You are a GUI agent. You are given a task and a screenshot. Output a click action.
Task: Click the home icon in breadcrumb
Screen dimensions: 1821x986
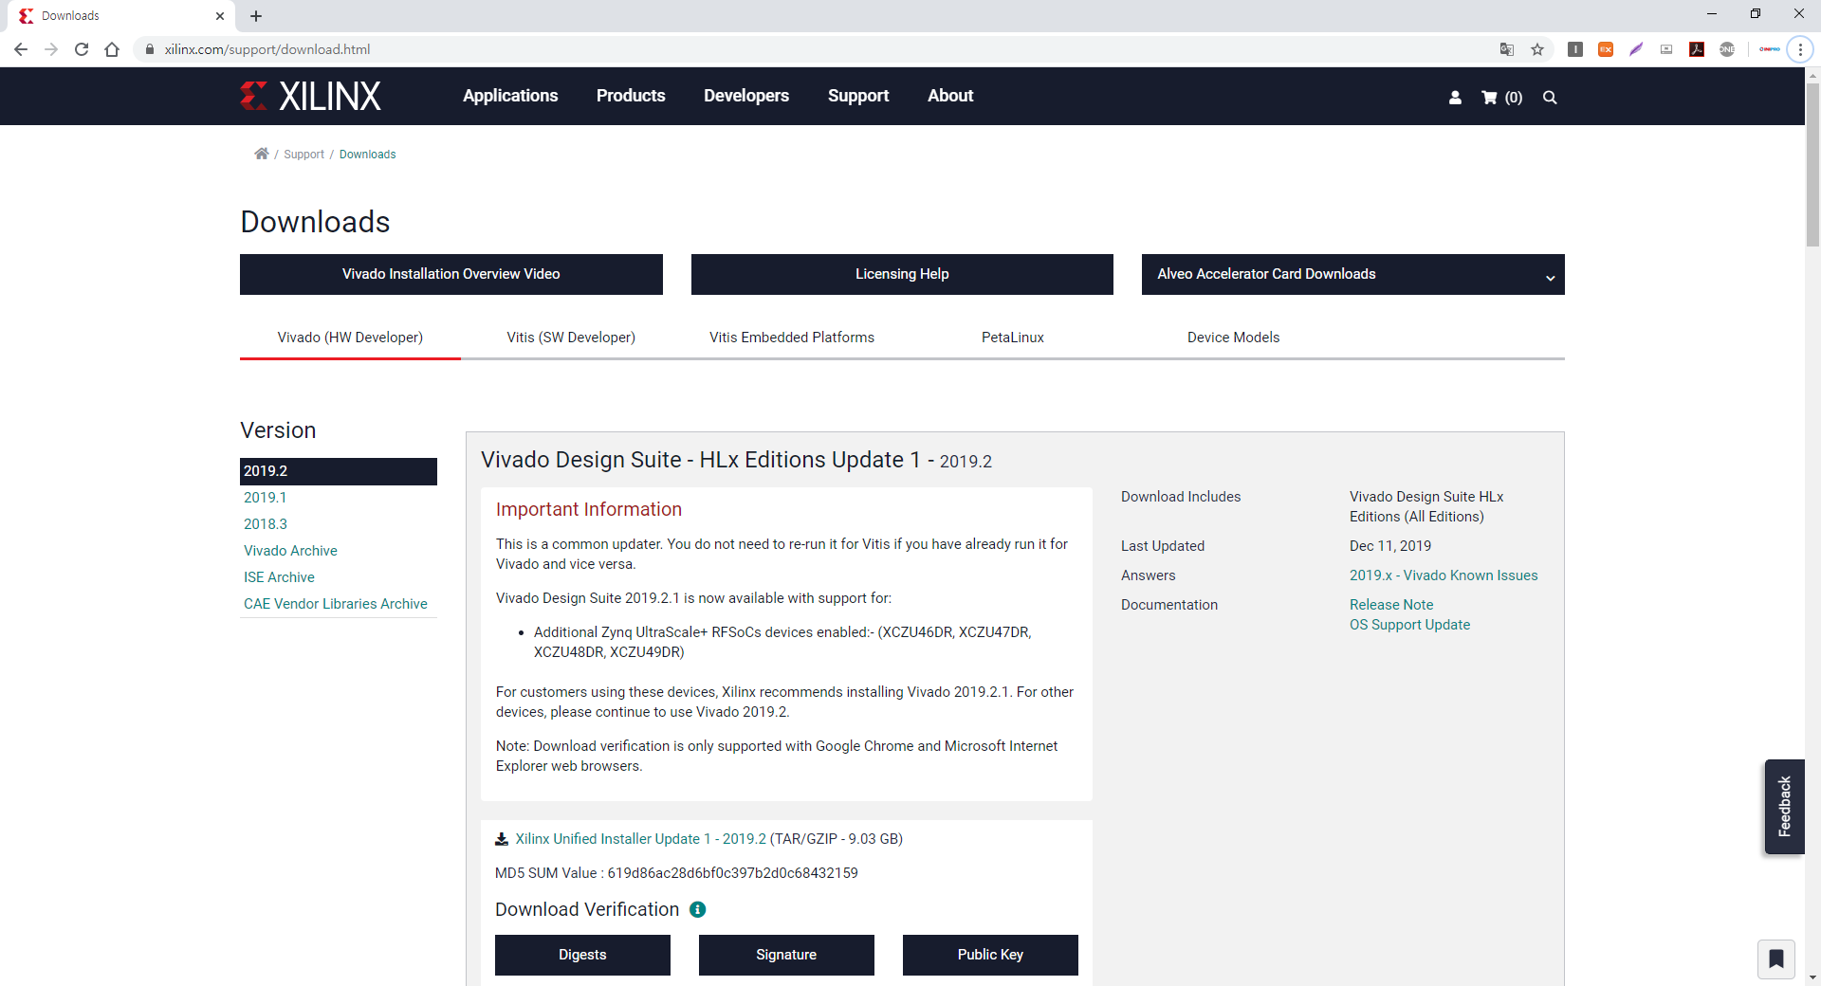coord(261,154)
